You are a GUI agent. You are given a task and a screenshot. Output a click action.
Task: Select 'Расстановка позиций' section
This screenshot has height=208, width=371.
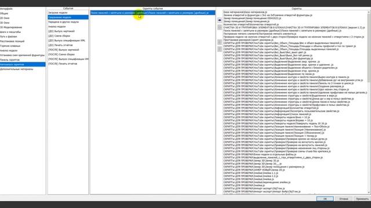coord(12,41)
